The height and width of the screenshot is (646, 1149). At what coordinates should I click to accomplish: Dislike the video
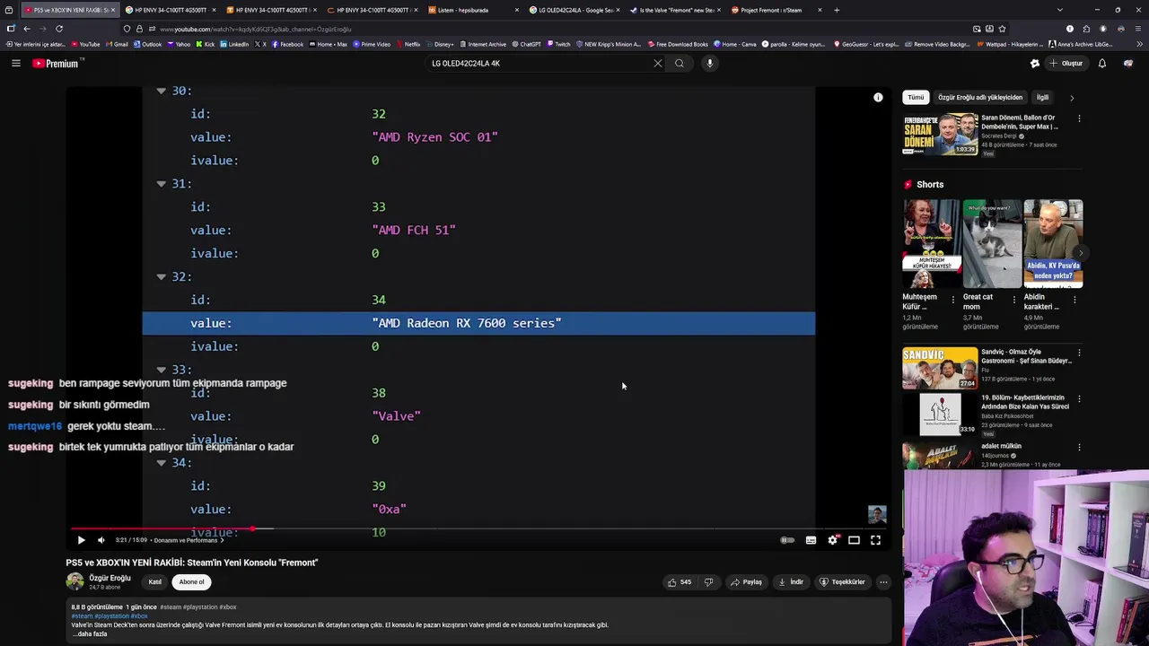708,582
